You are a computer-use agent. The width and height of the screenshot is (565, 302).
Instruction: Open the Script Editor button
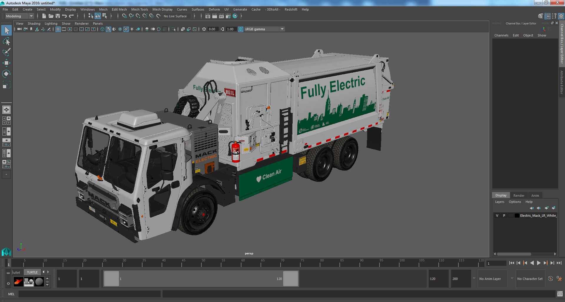tap(560, 294)
